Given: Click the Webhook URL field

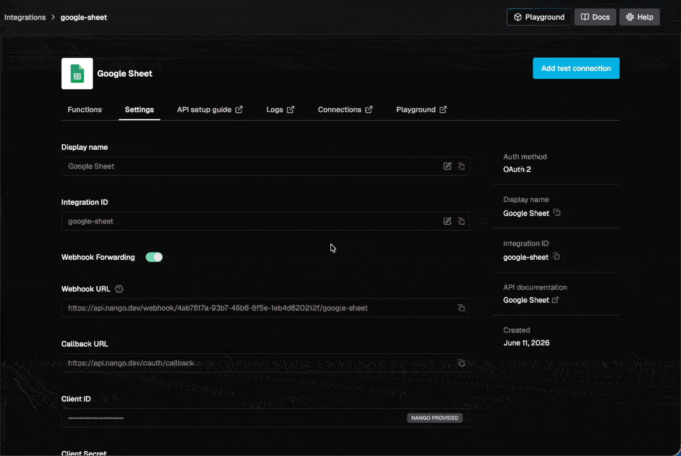Looking at the screenshot, I should [x=265, y=308].
